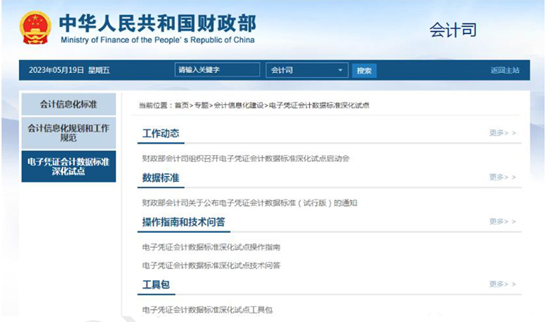Click the 返回主站 link
This screenshot has height=322, width=547.
coord(505,70)
